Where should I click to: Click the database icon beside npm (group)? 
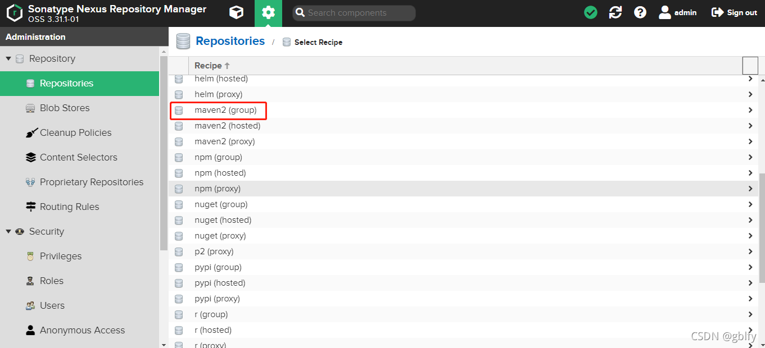pyautogui.click(x=179, y=158)
